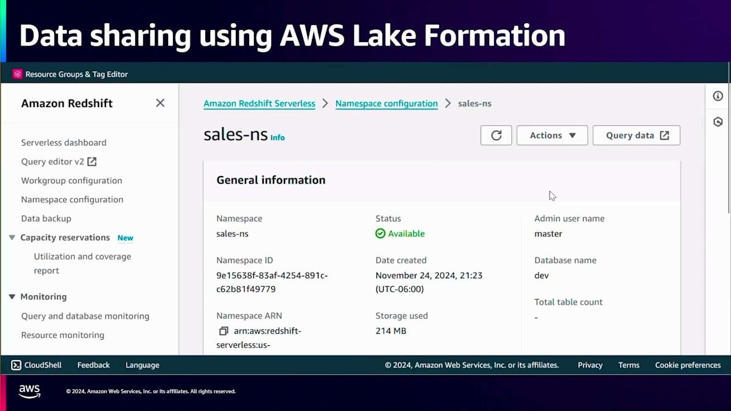Collapse the Monitoring section
Image resolution: width=731 pixels, height=411 pixels.
click(x=12, y=297)
